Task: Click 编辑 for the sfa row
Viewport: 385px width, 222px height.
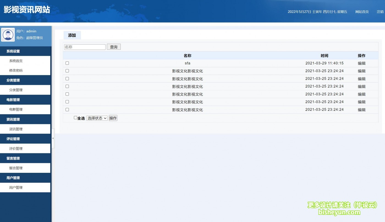Action: tap(362, 63)
